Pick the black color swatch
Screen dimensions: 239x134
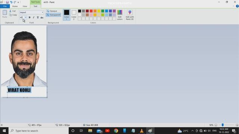tap(80, 11)
